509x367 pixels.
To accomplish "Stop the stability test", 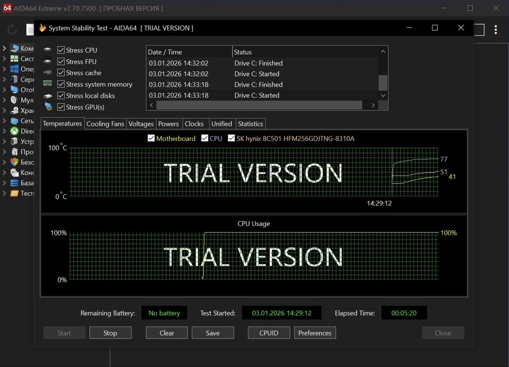I will 111,333.
